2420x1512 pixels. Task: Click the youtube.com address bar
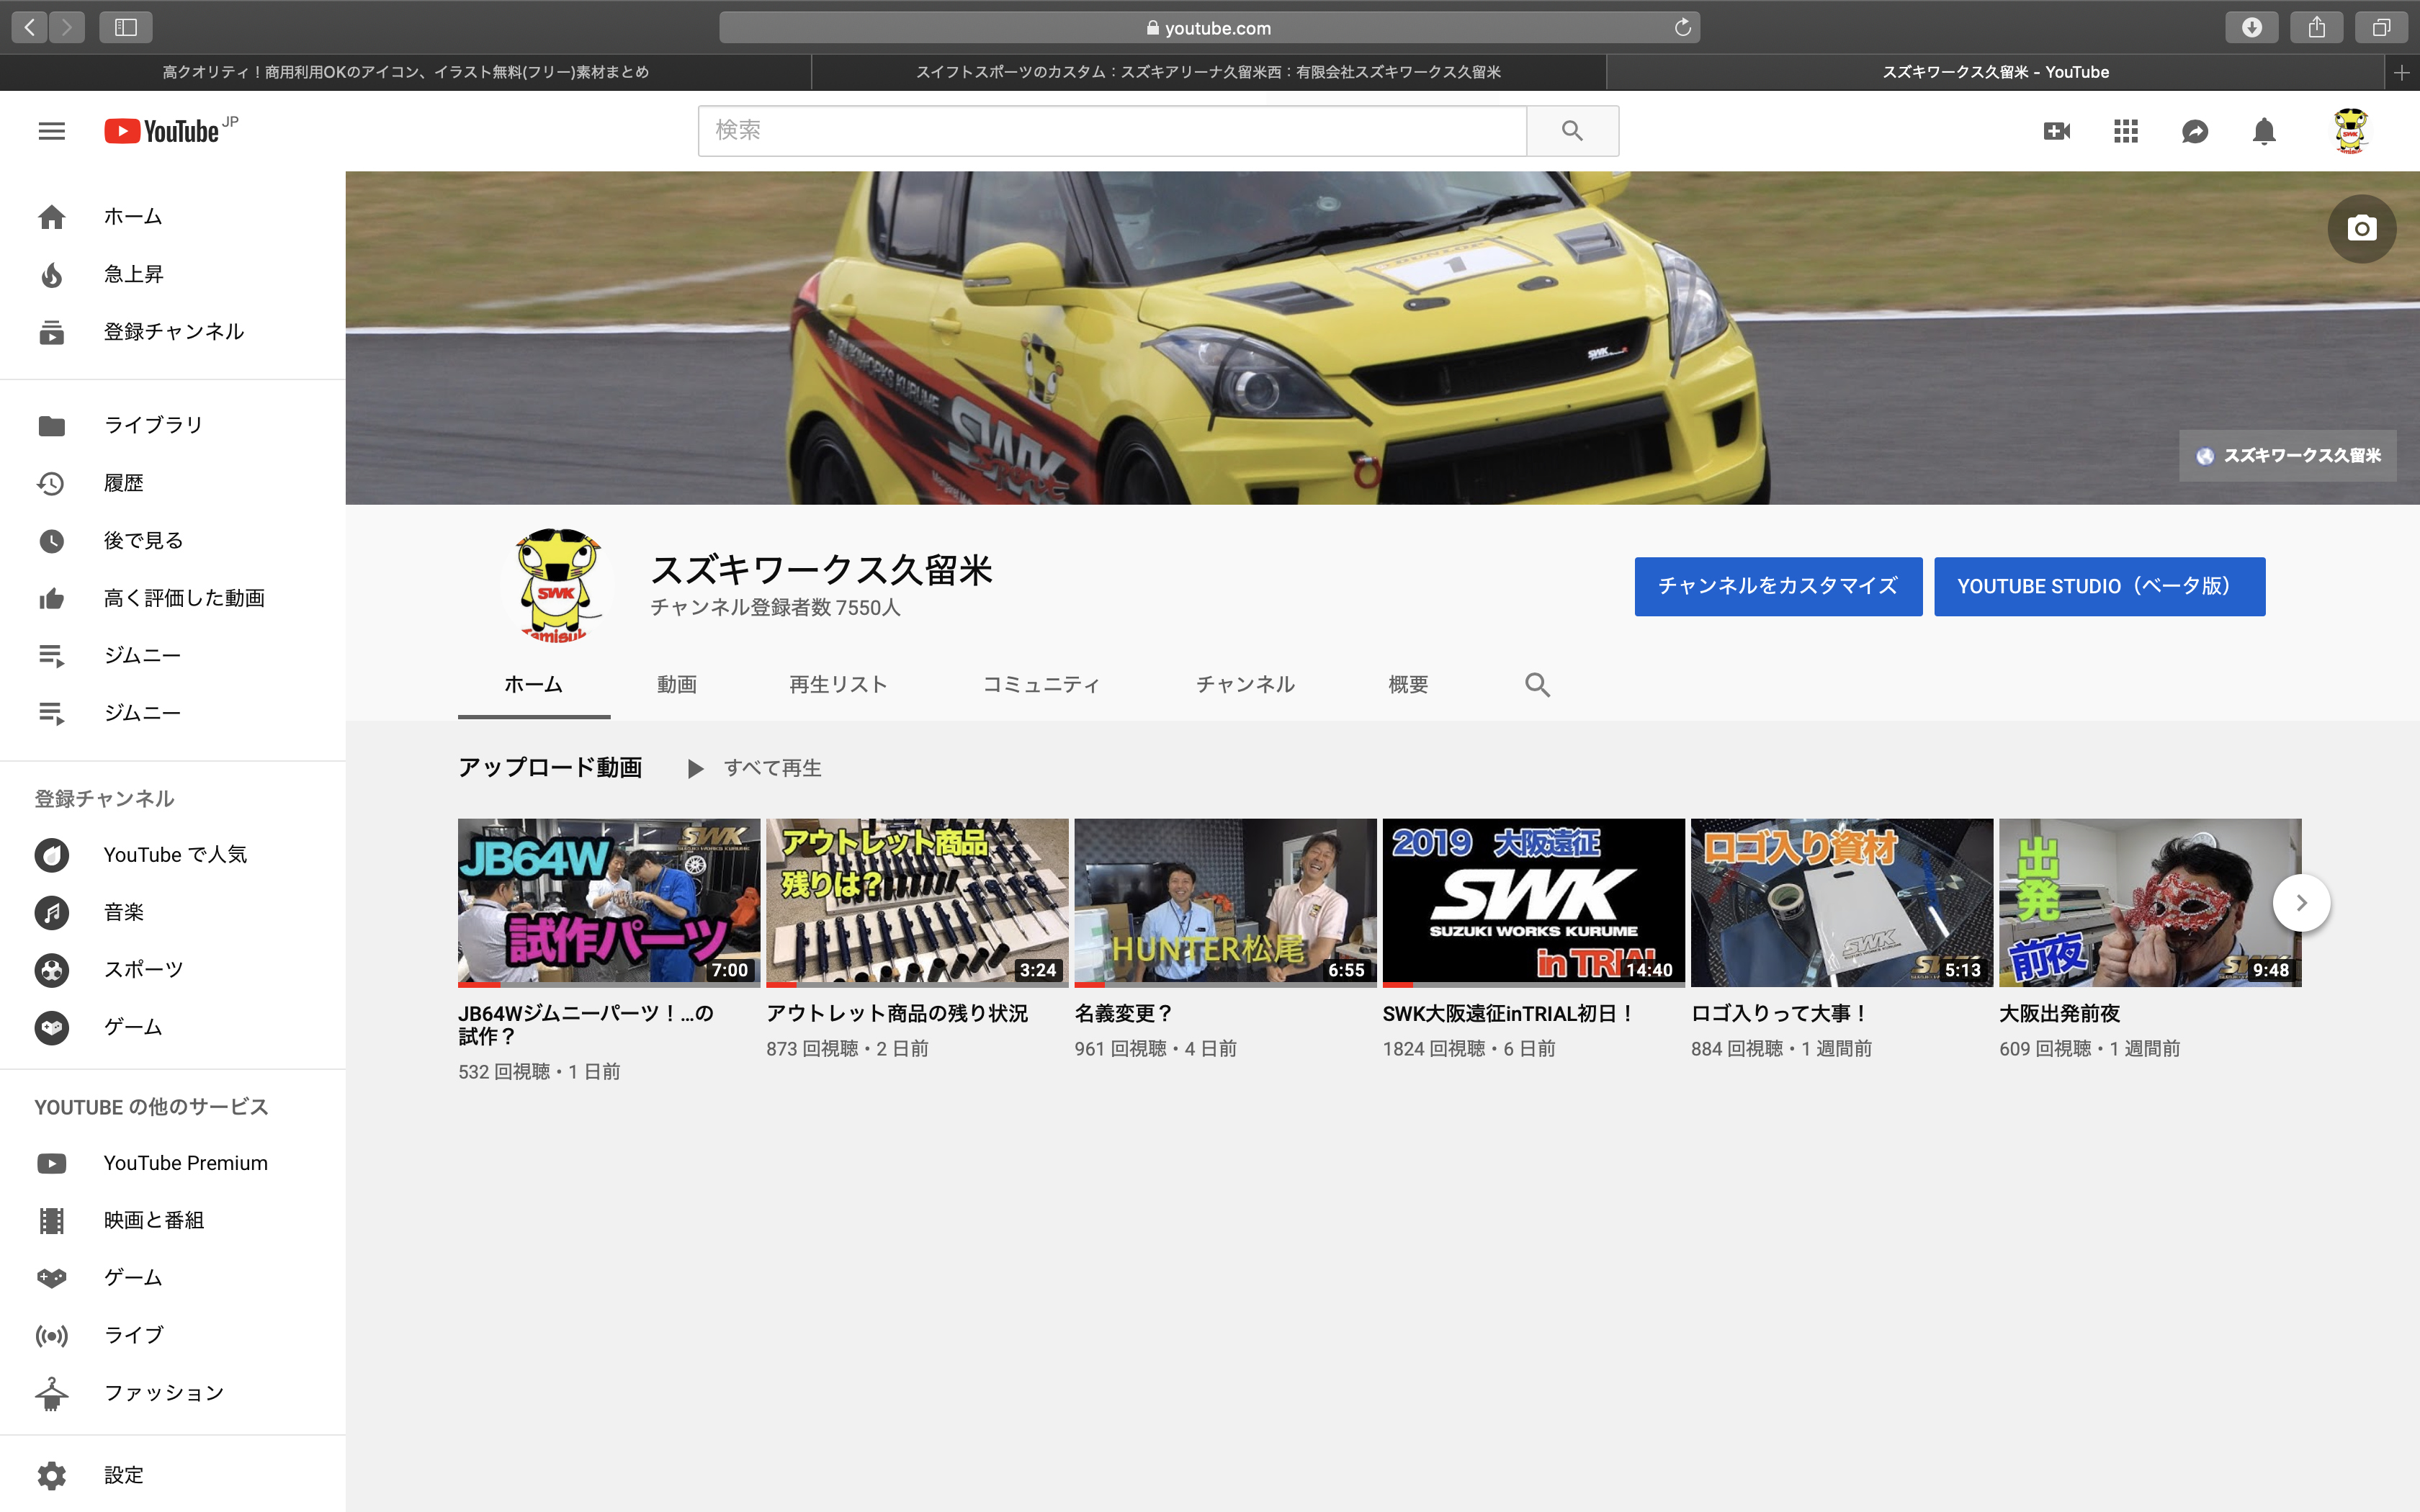pos(1209,27)
